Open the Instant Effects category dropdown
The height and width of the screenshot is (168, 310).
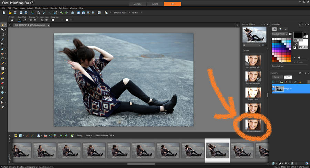[x=252, y=45]
